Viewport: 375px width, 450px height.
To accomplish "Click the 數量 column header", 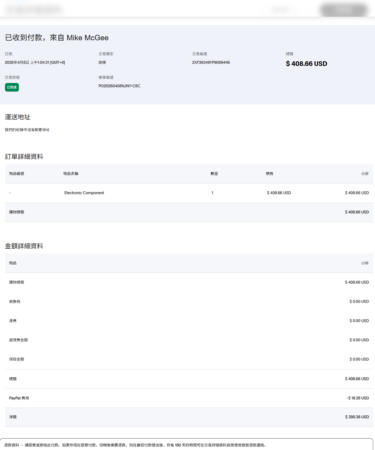I will tap(214, 174).
